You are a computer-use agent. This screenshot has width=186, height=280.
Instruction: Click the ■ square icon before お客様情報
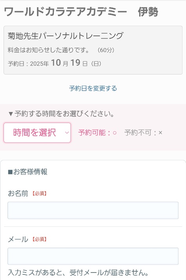tap(10, 172)
